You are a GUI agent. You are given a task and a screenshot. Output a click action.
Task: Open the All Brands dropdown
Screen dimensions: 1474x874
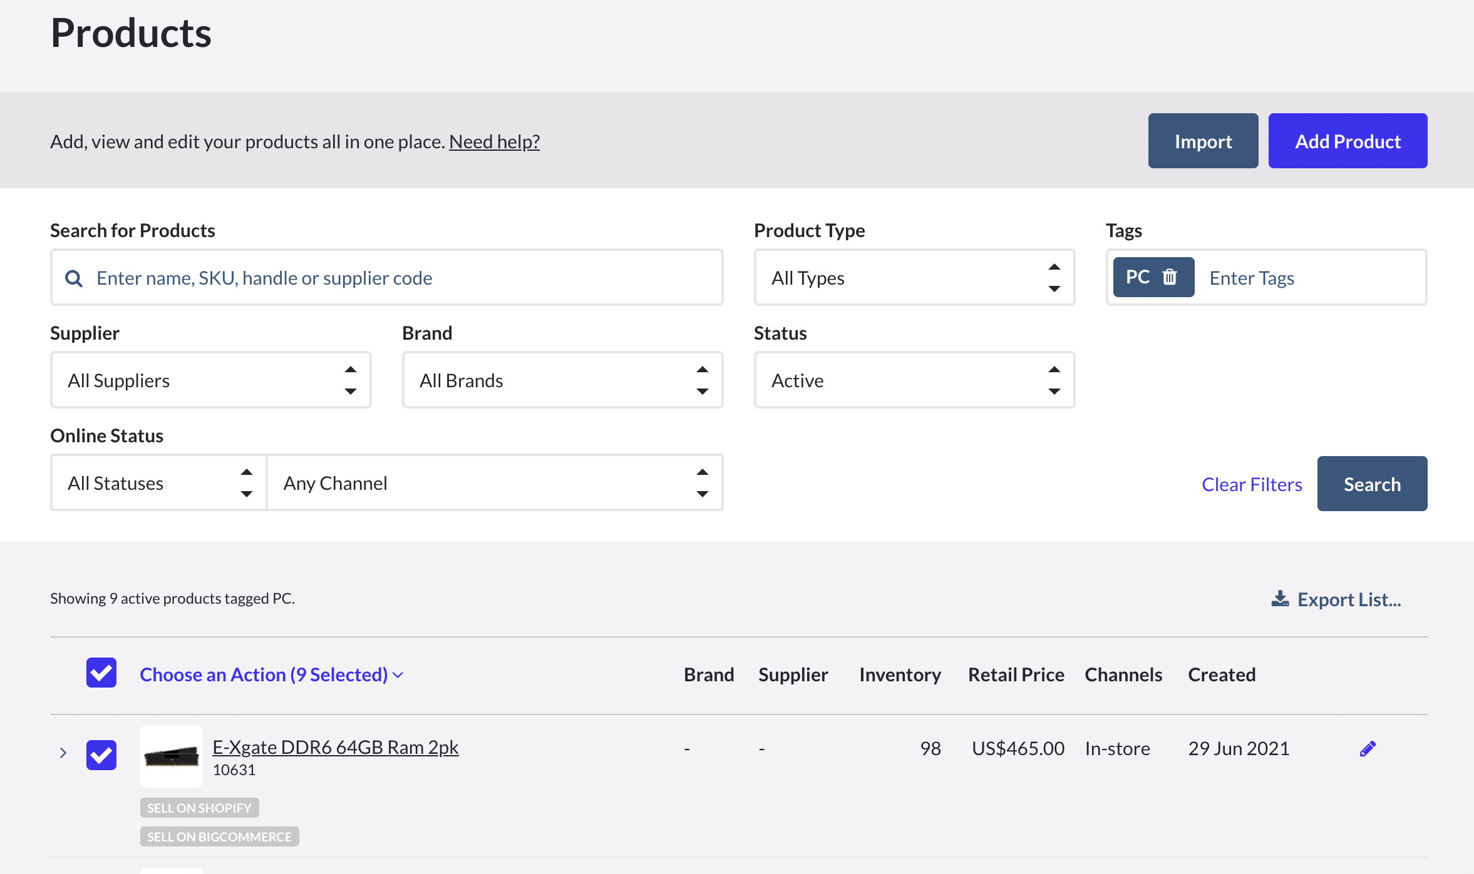562,380
